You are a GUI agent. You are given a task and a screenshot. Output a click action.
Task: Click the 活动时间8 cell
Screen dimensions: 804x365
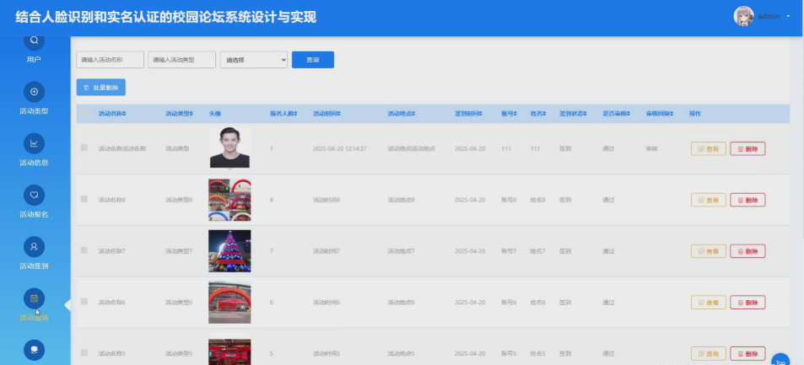pos(326,200)
